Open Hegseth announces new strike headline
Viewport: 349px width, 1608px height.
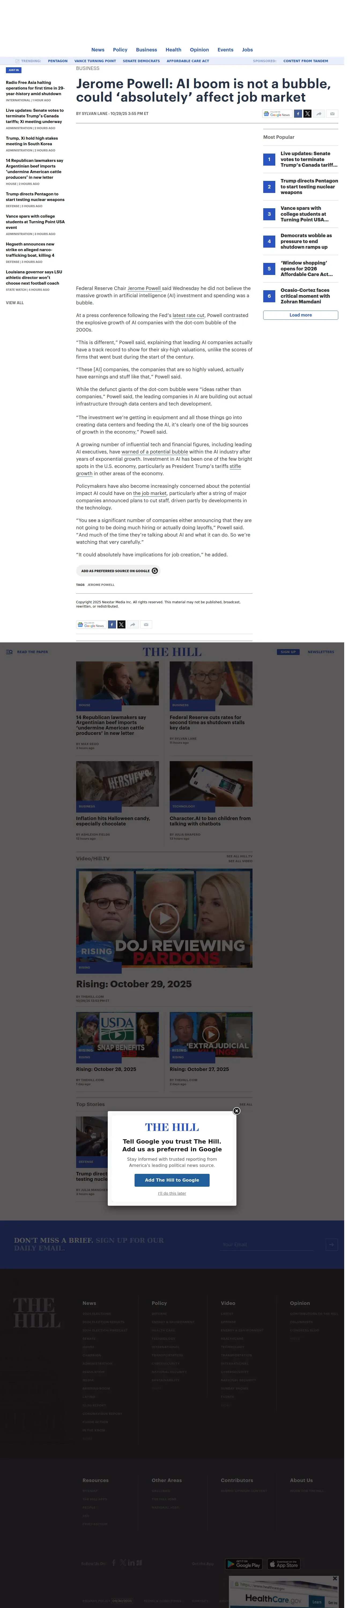pyautogui.click(x=31, y=250)
